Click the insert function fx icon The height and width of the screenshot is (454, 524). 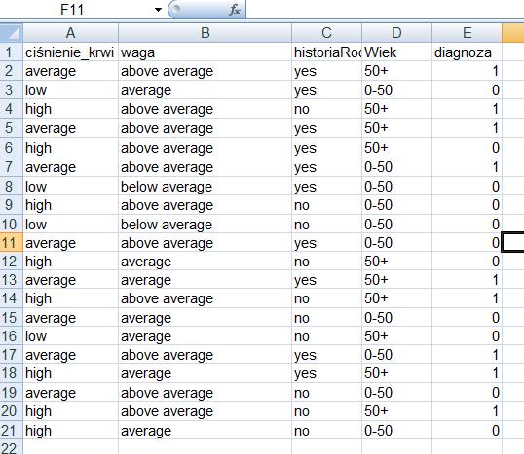click(x=235, y=10)
